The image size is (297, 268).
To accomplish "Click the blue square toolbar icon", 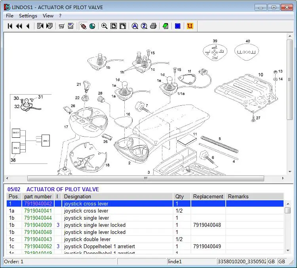I will click(x=178, y=26).
